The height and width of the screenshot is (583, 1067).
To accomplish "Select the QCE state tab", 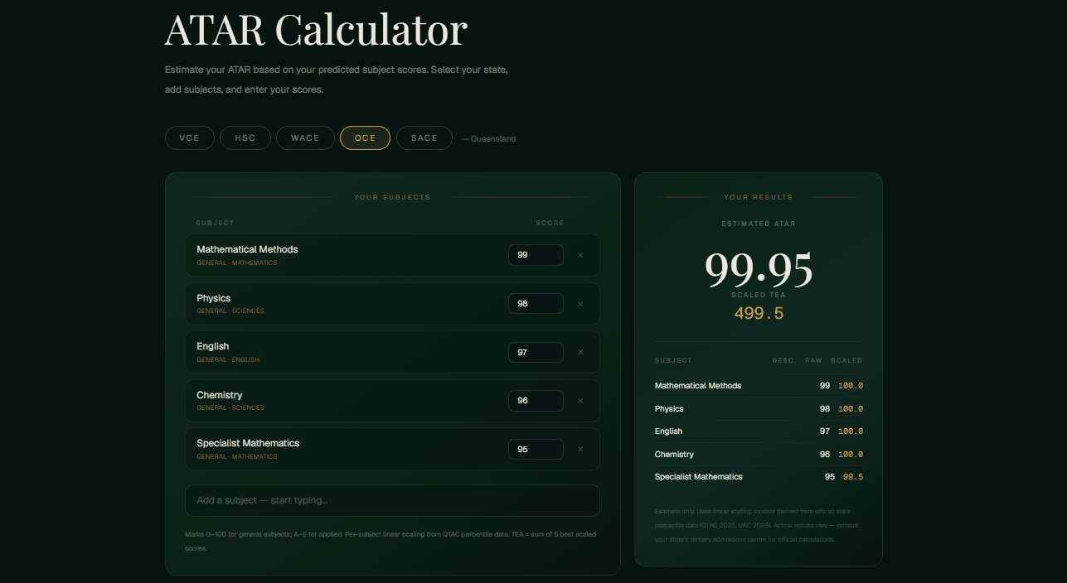I will tap(365, 138).
